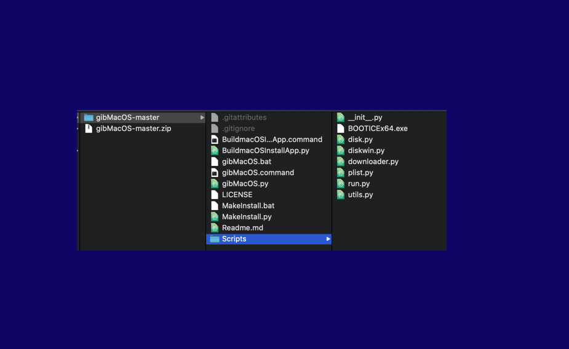Select the Scripts folder name

[234, 239]
